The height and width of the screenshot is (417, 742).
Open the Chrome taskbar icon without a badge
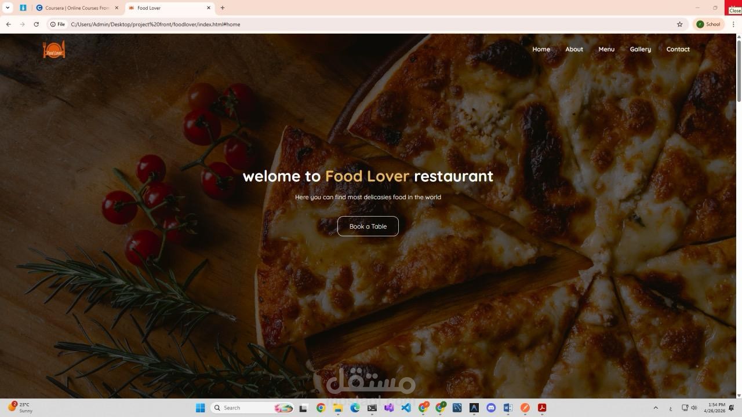click(x=321, y=408)
